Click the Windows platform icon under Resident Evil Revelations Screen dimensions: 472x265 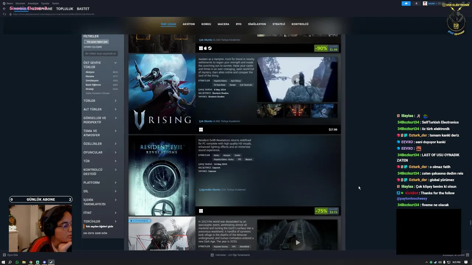[201, 211]
